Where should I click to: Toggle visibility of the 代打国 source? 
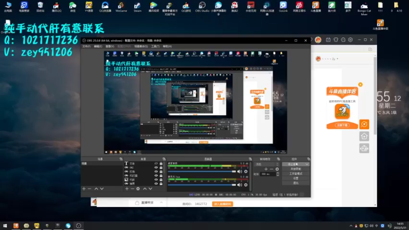[156, 175]
